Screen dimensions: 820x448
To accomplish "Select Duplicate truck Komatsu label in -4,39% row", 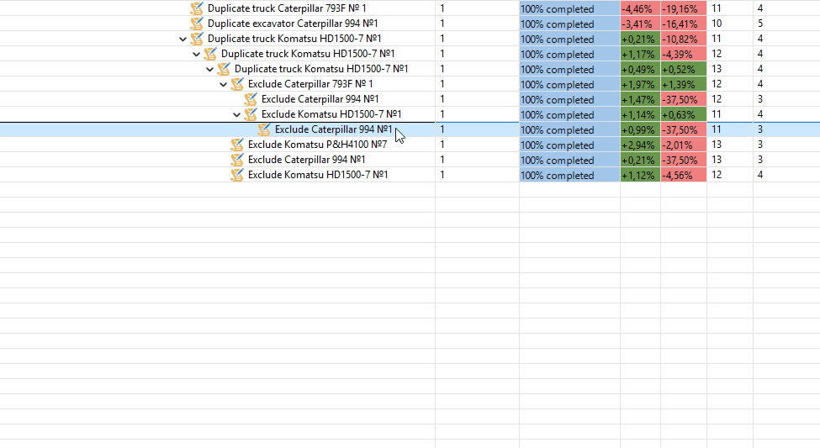I will point(308,54).
